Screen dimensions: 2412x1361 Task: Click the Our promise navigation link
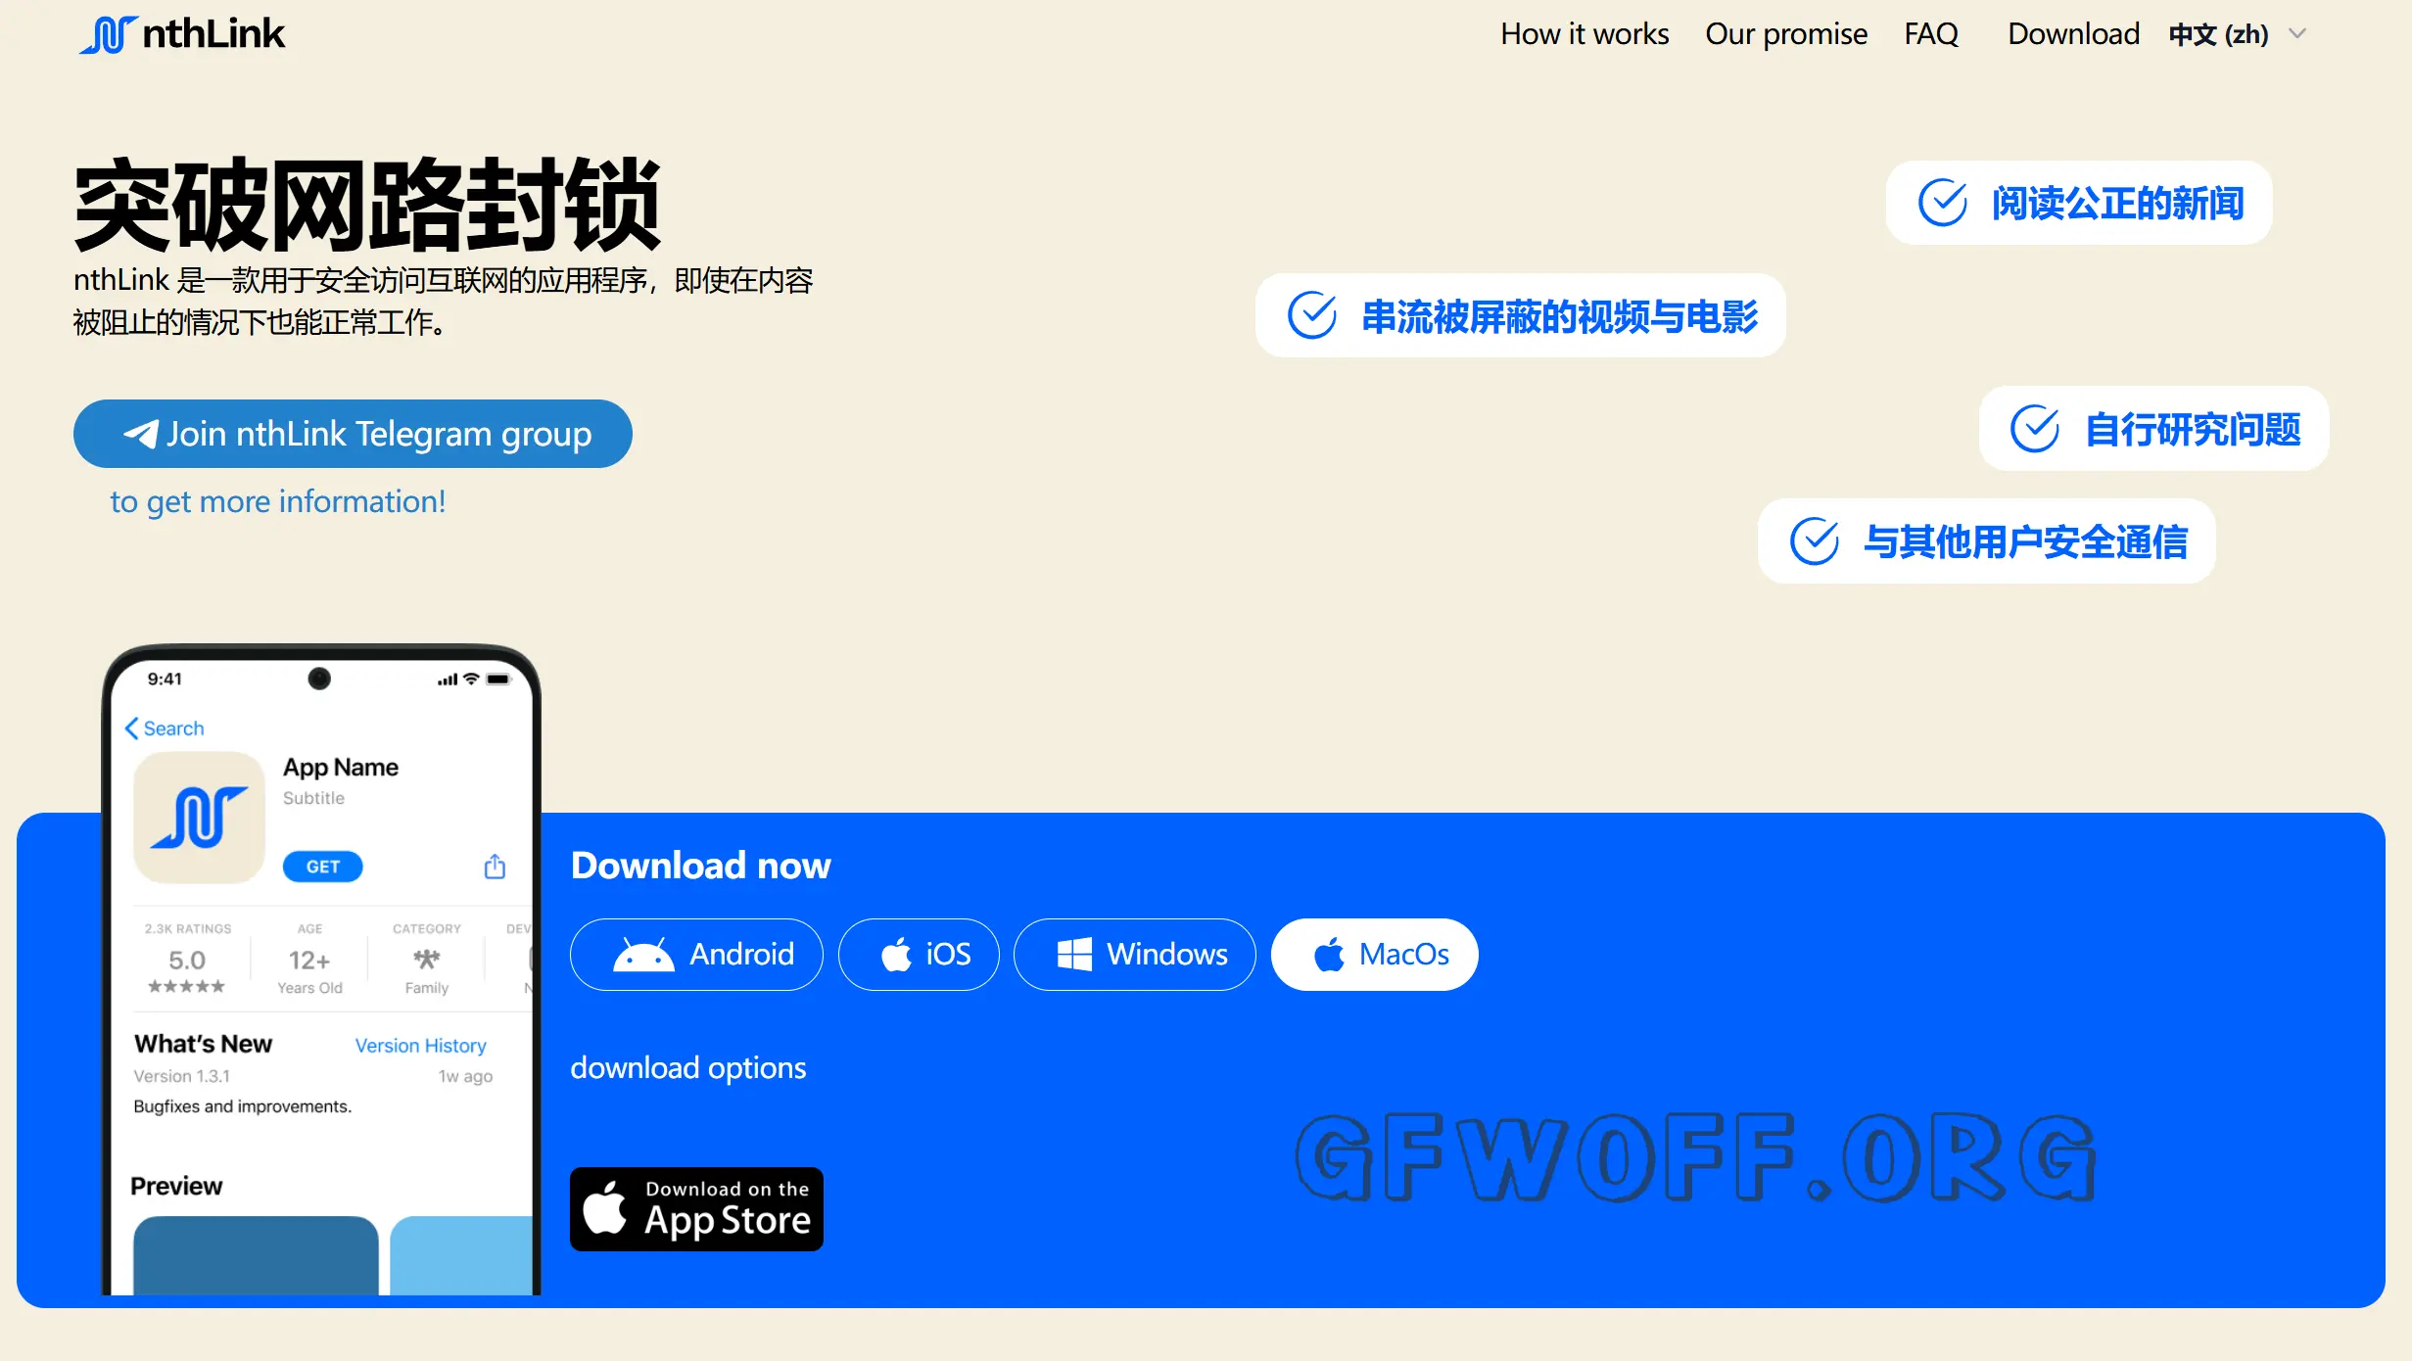click(x=1786, y=33)
